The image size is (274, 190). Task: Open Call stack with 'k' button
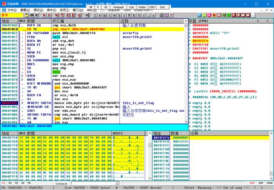134,15
